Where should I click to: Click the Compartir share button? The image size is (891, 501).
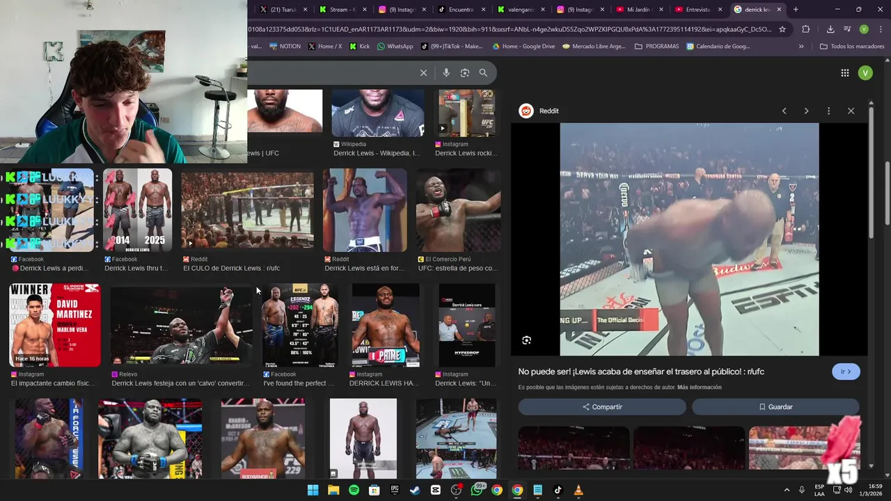[x=602, y=406]
